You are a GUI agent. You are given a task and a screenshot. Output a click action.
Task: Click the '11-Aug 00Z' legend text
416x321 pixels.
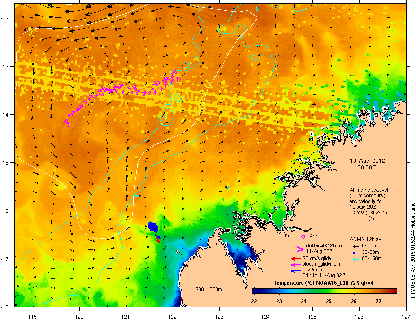click(x=319, y=251)
